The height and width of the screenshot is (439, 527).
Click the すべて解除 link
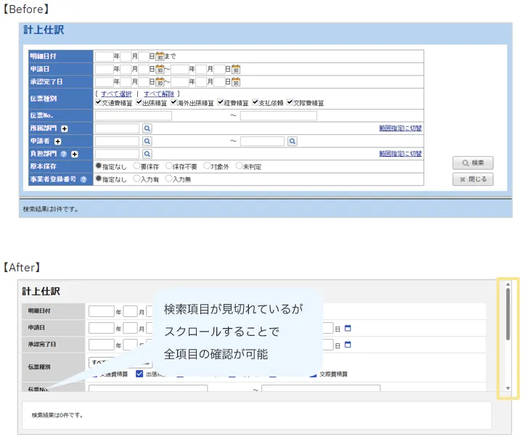pos(159,94)
